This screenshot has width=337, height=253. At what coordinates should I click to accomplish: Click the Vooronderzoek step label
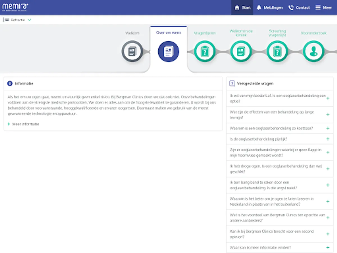[313, 33]
